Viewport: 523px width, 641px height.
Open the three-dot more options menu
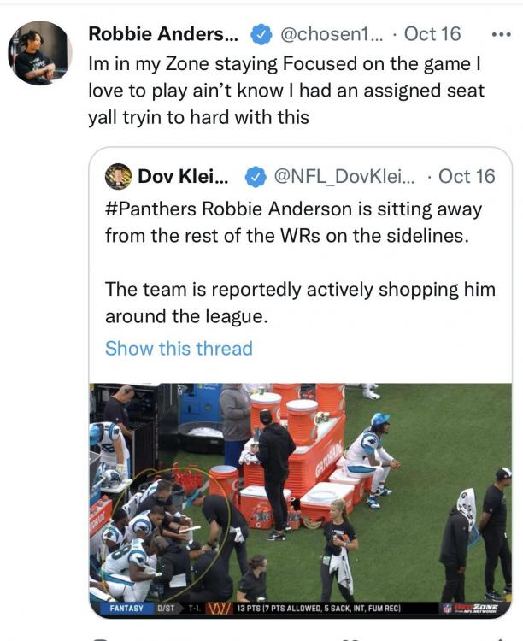click(x=498, y=34)
